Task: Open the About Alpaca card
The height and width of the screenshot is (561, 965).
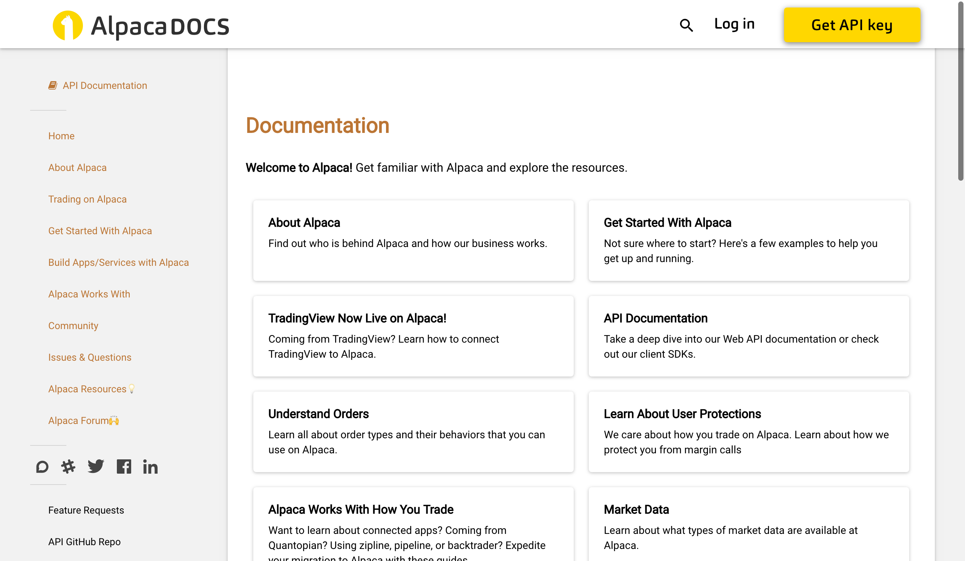Action: point(413,241)
